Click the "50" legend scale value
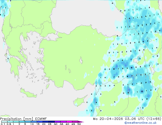This screenshot has height=125, width=162. [79, 124]
